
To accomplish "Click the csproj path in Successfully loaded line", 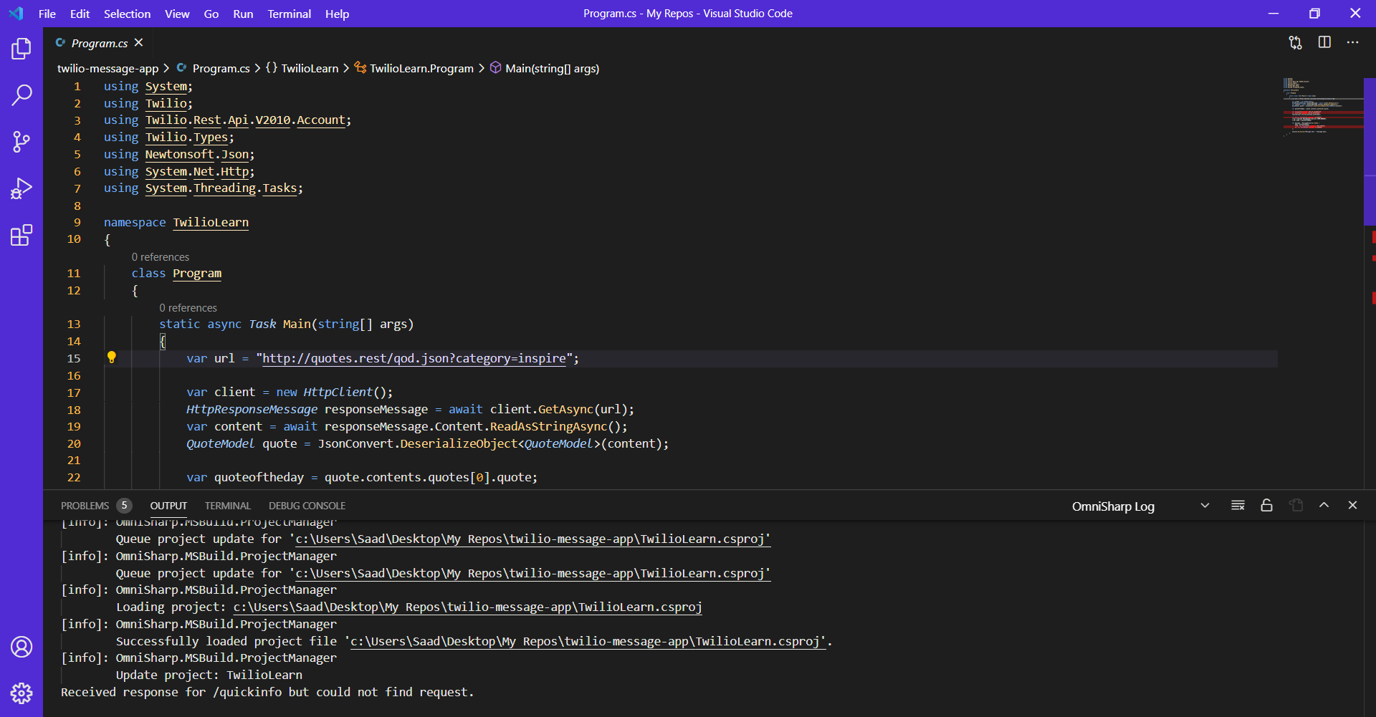I will 588,642.
